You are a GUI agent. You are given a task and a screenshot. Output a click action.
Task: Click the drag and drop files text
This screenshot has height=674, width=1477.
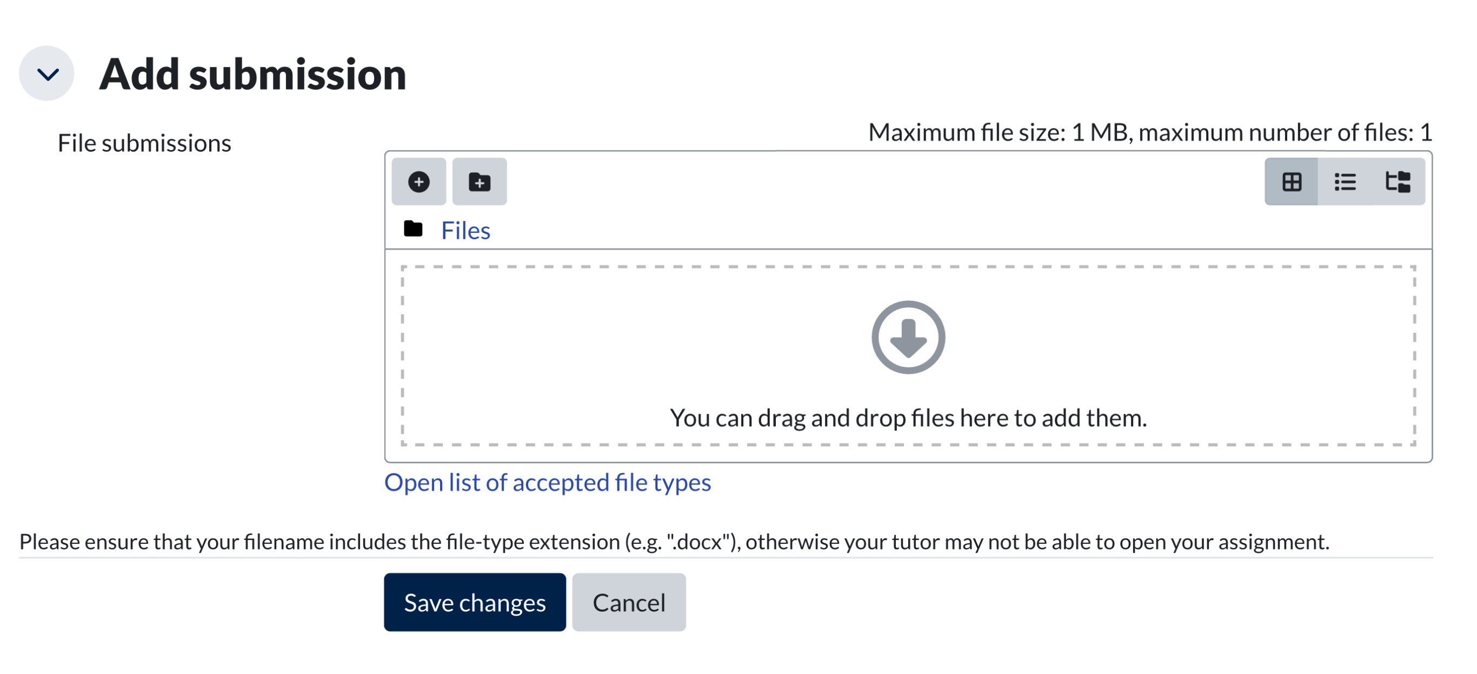pos(908,418)
